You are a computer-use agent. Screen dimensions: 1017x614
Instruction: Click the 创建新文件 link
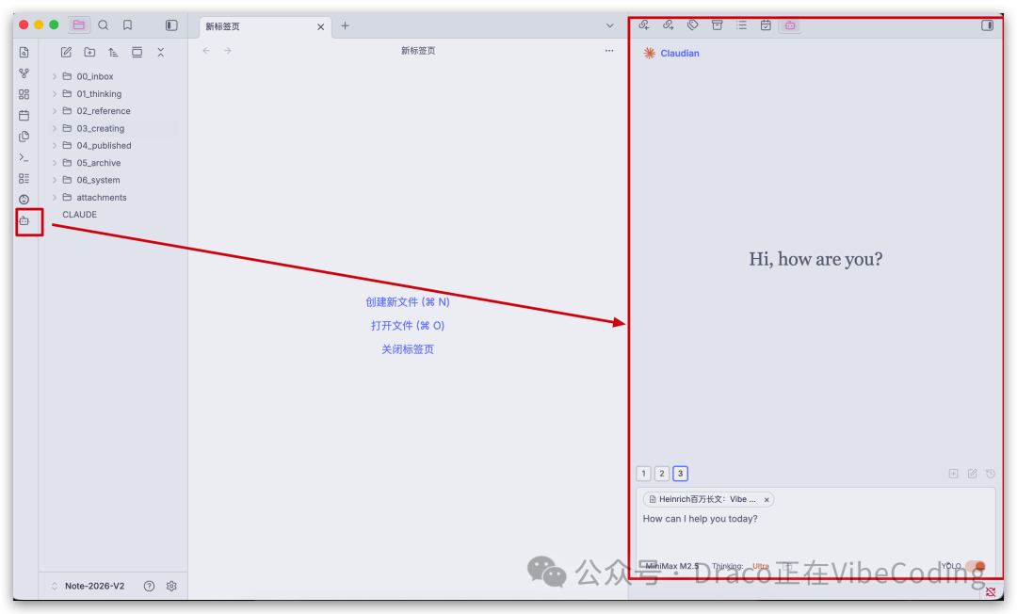[x=408, y=301]
